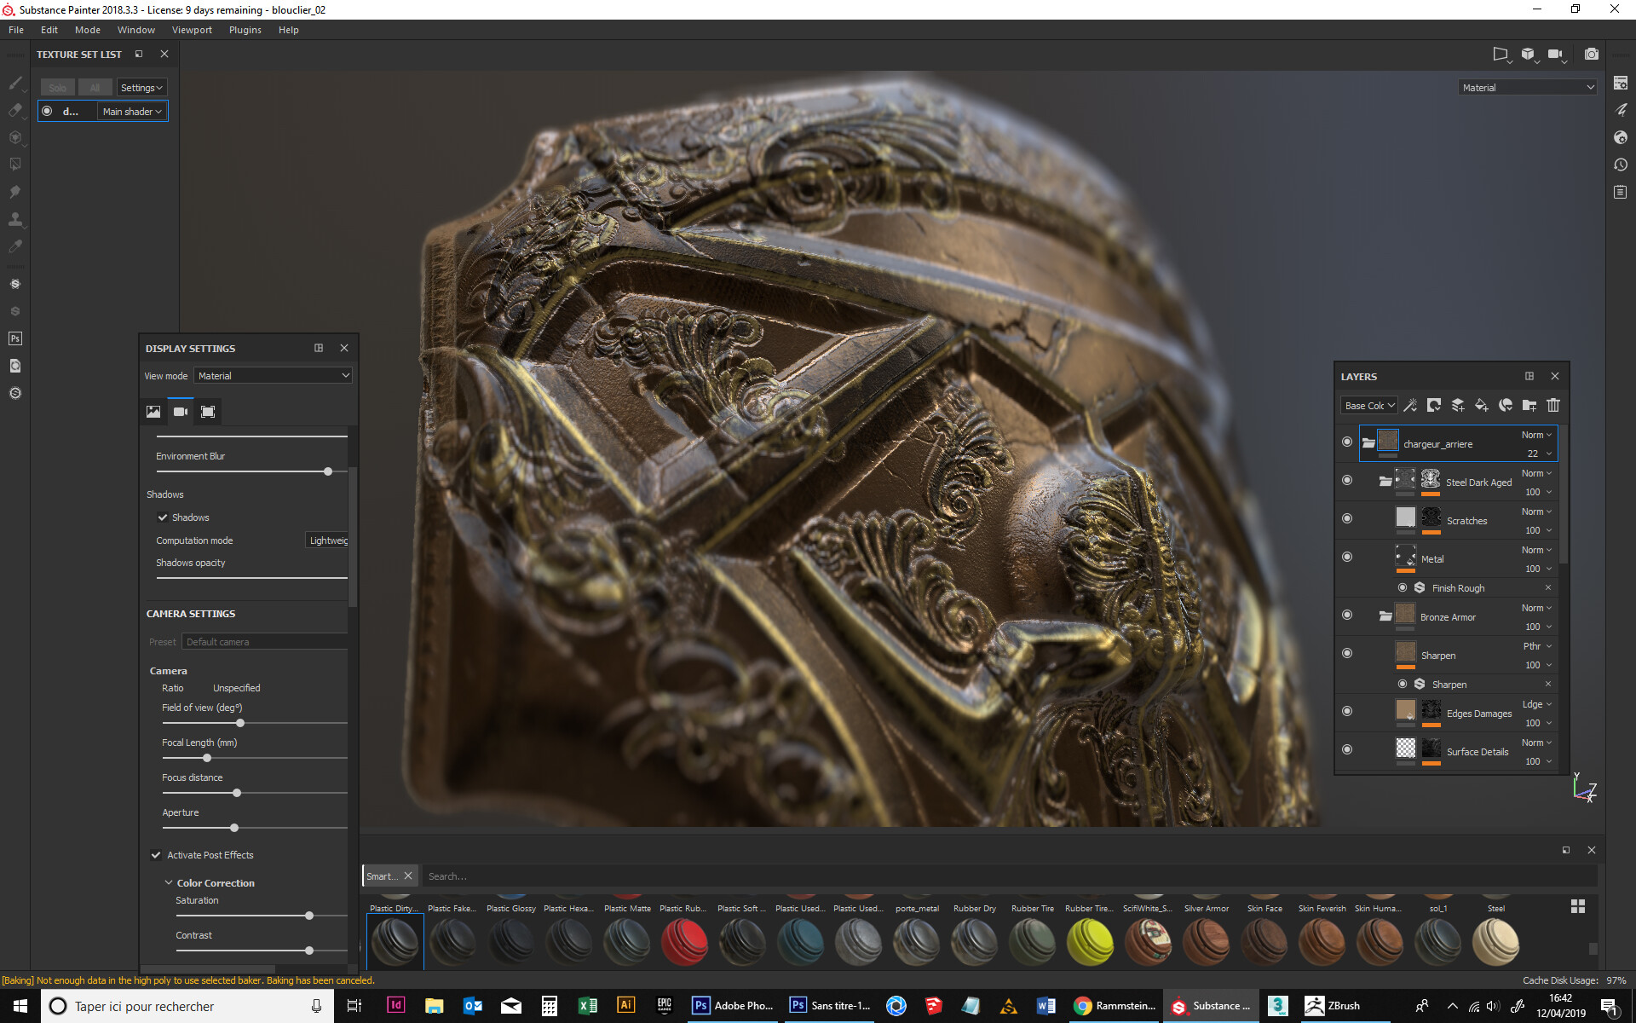
Task: Remove the Smart materials filter tag
Action: tap(408, 876)
